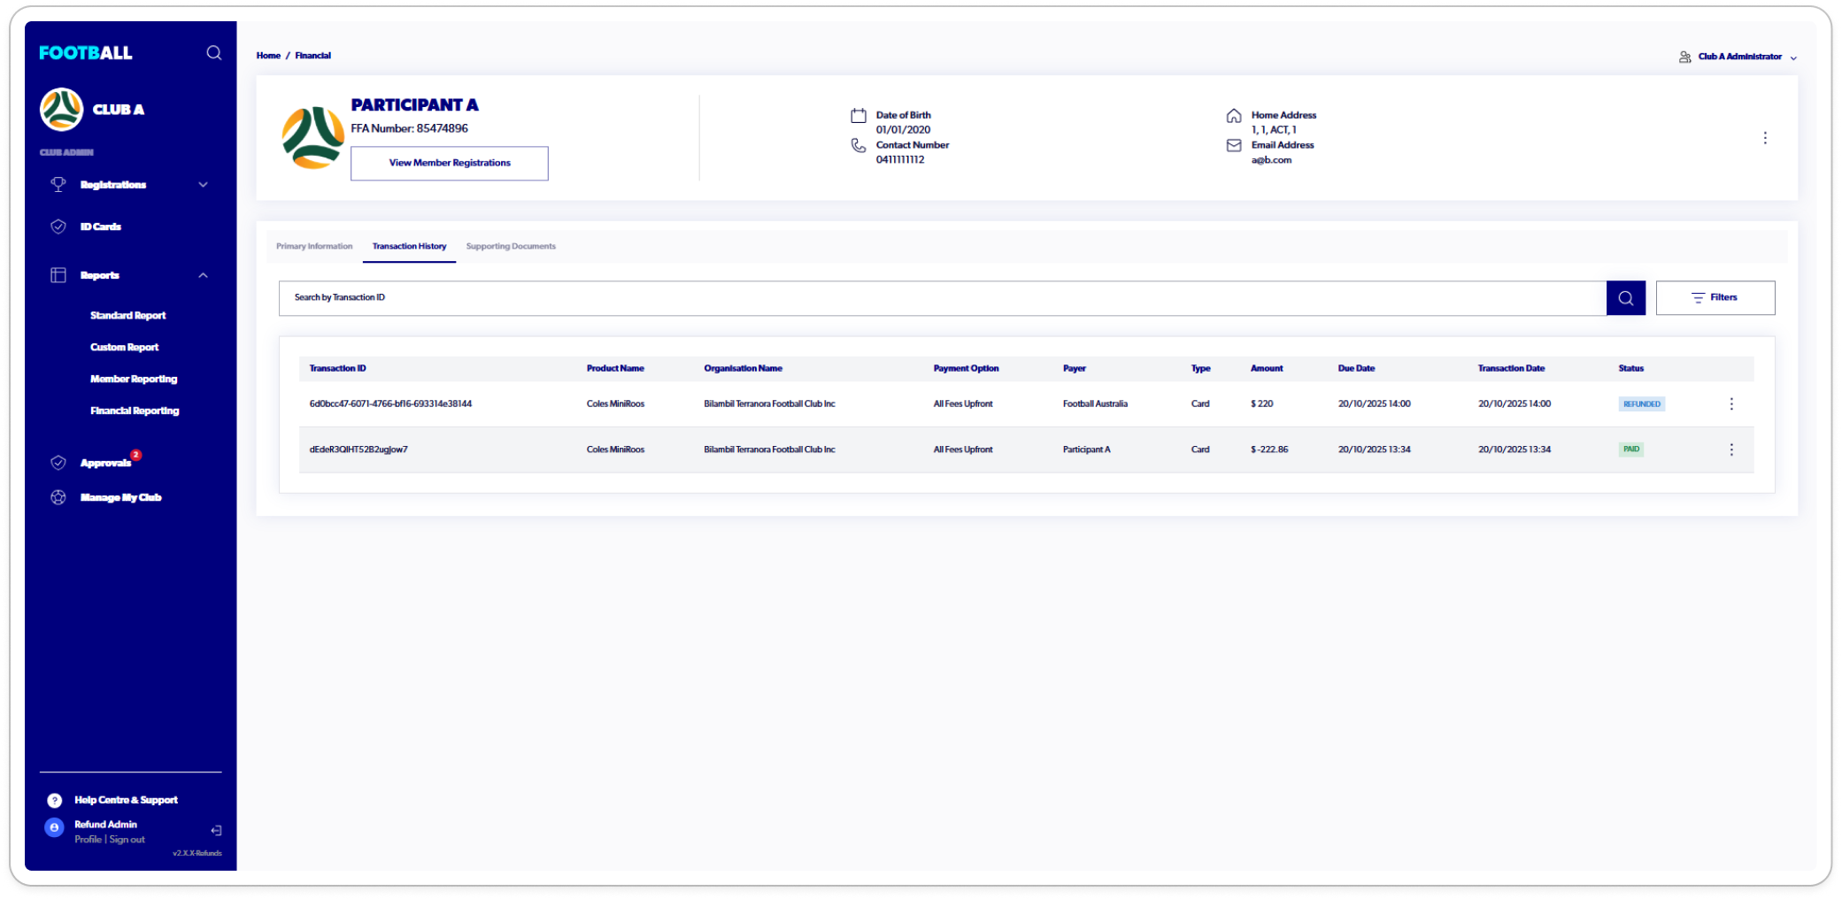The image size is (1842, 899).
Task: Click the $ -222.86 amount cell
Action: 1269,449
